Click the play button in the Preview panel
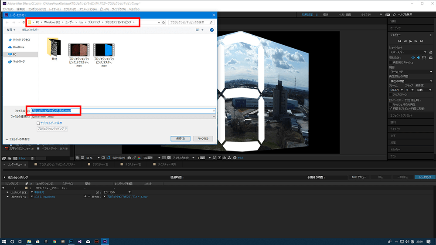Screen dimensions: 436x245 (x=410, y=41)
